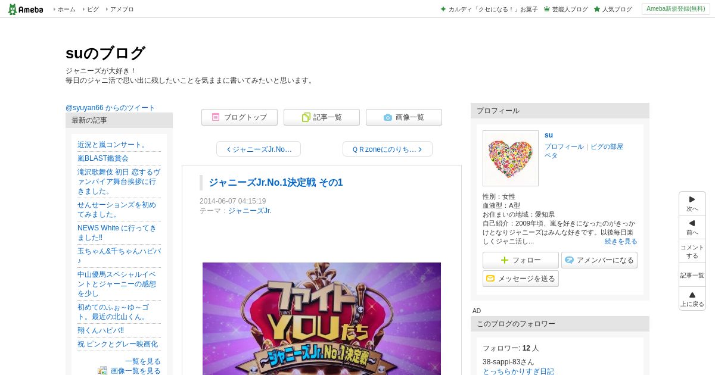Viewport: 715px width, 375px height.
Task: Click the envelope icon on メッセージを送る
Action: point(490,279)
